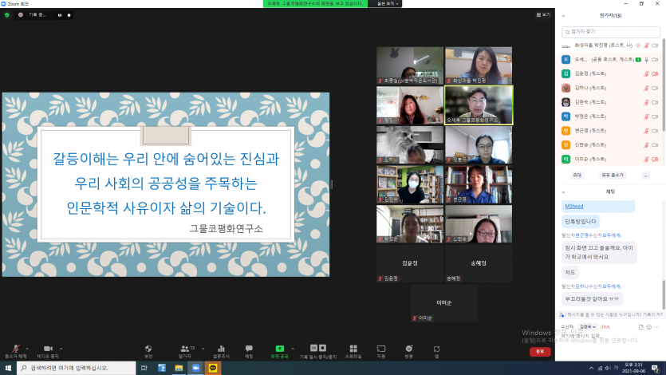The height and width of the screenshot is (375, 666).
Task: Open 채팅 chat icon in toolbar
Action: coord(249,348)
